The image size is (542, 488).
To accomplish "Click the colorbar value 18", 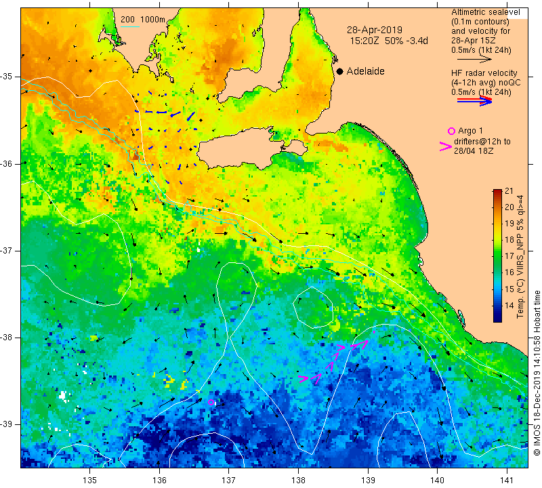I will 509,240.
